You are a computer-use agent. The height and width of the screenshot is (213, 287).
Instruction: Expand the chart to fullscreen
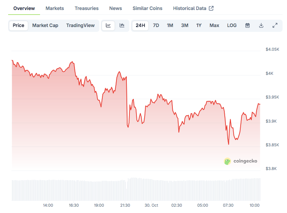click(275, 26)
